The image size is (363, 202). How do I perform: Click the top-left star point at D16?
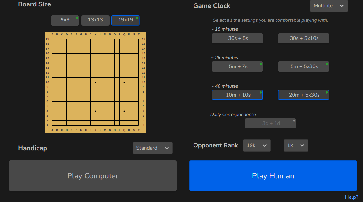[67, 53]
